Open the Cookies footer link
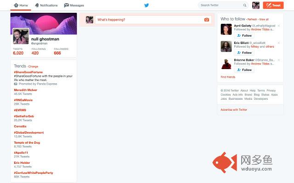Image resolution: width=294 pixels, height=183 pixels. [226, 95]
